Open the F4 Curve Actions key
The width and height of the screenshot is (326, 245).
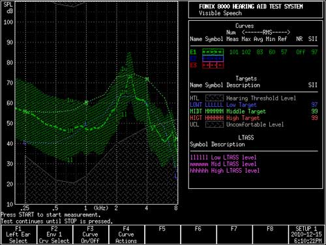[126, 235]
